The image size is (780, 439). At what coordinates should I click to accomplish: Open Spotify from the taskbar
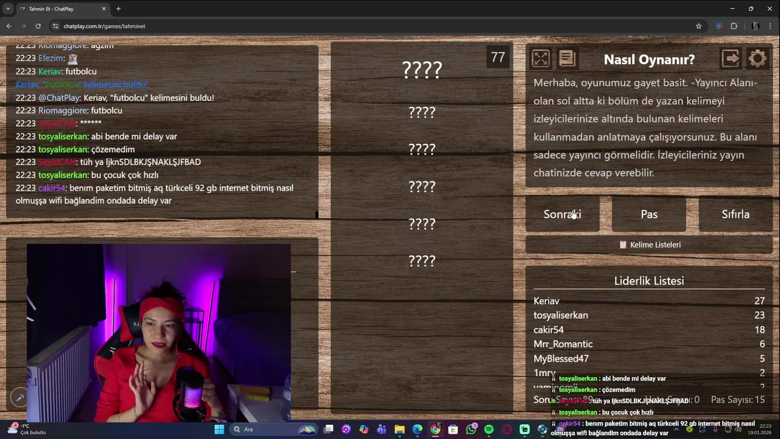point(489,429)
